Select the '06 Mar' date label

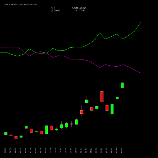pyautogui.click(x=96, y=150)
